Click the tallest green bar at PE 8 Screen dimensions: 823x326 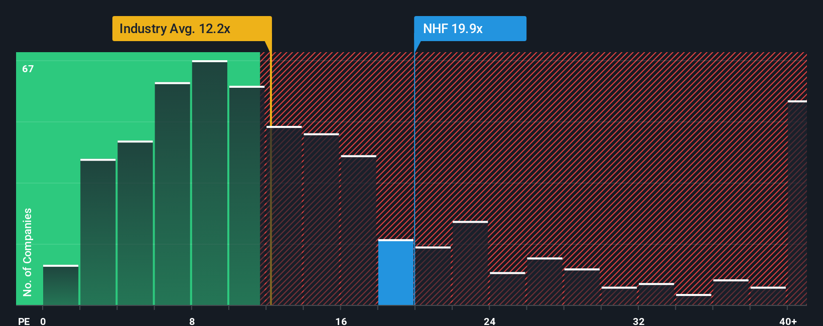click(x=210, y=183)
